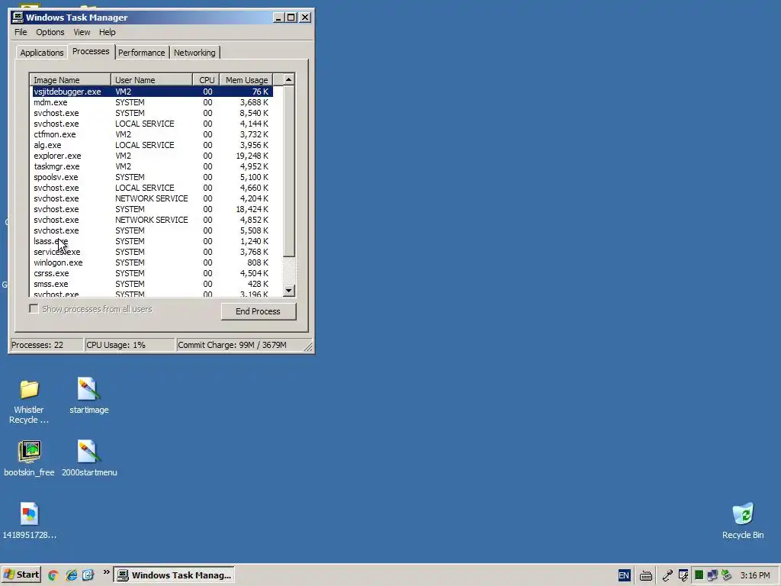
Task: Select the vsjitdebugger.exe process row
Action: coord(152,92)
